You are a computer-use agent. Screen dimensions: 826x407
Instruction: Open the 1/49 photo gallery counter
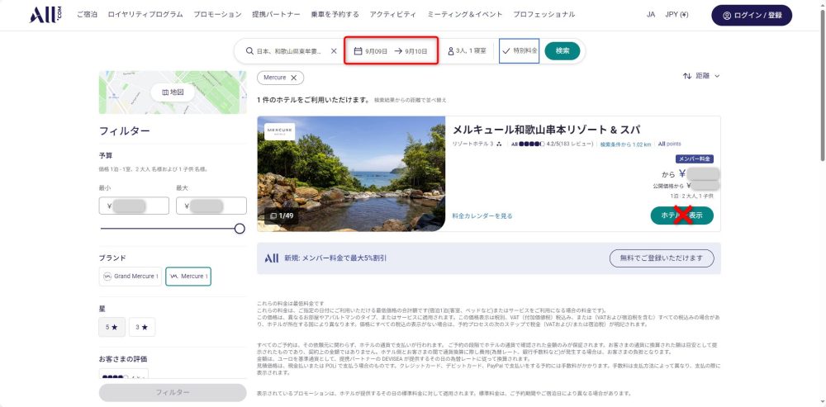point(282,215)
